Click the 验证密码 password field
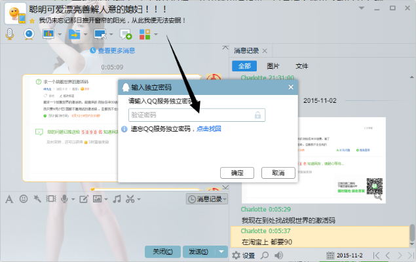The width and height of the screenshot is (416, 262). coord(197,115)
